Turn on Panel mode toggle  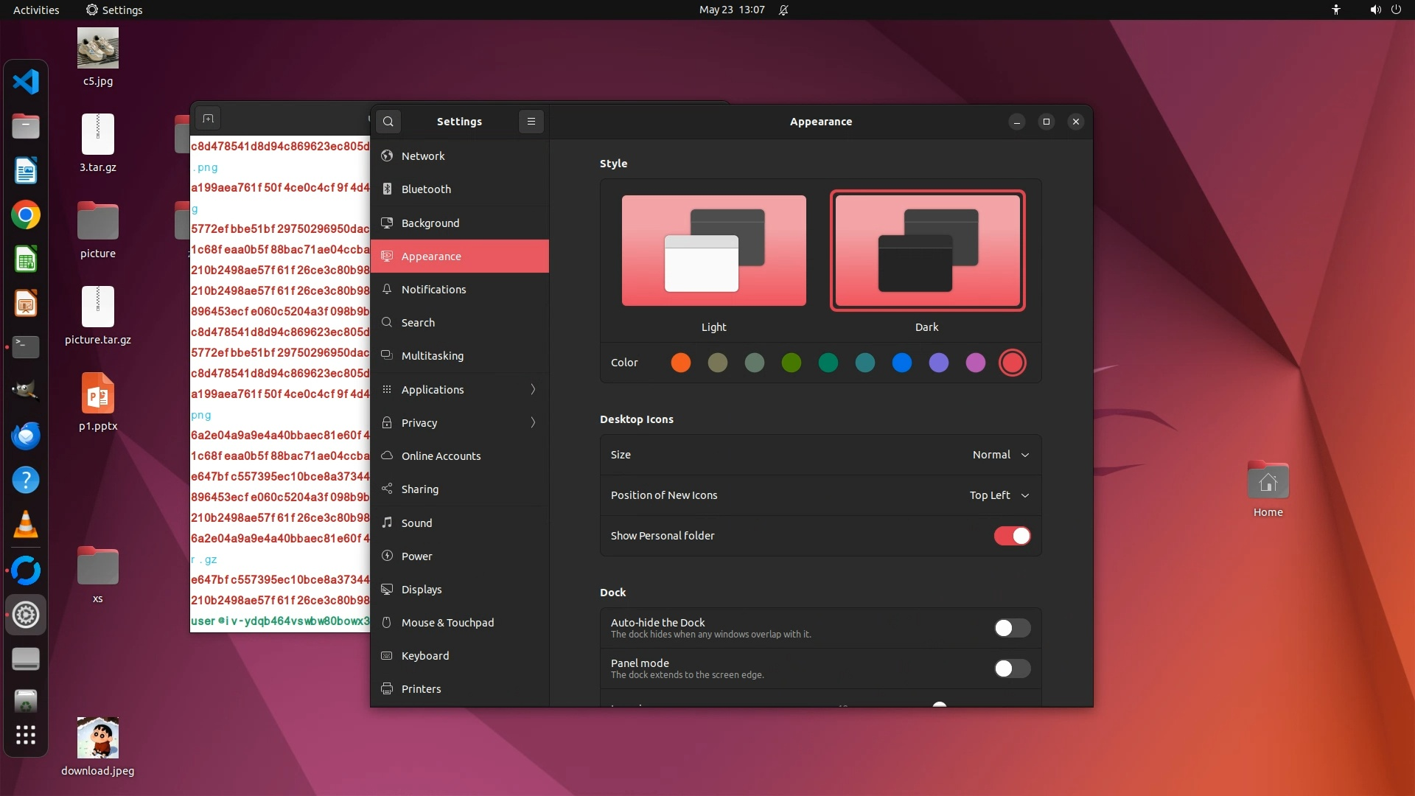point(1012,668)
